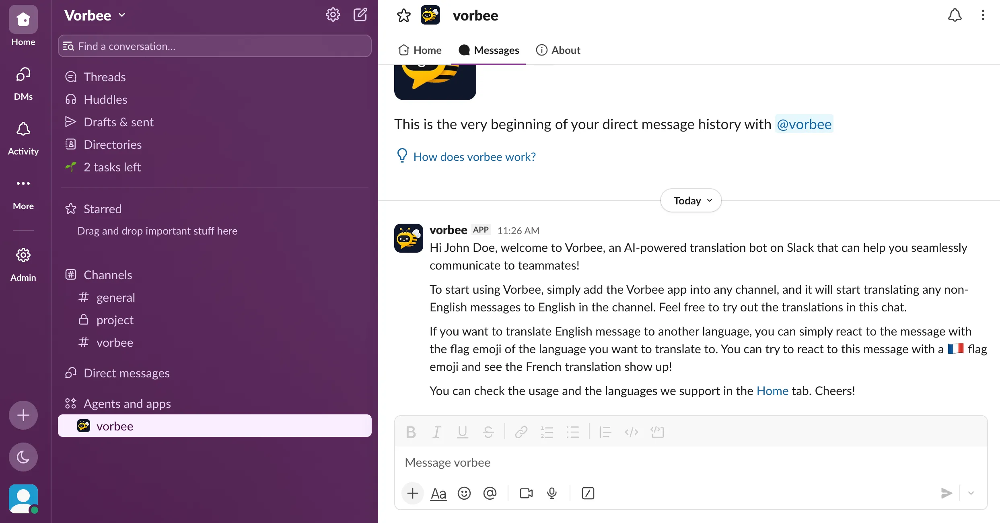Insert a link with the link icon
The width and height of the screenshot is (1000, 523).
[521, 432]
